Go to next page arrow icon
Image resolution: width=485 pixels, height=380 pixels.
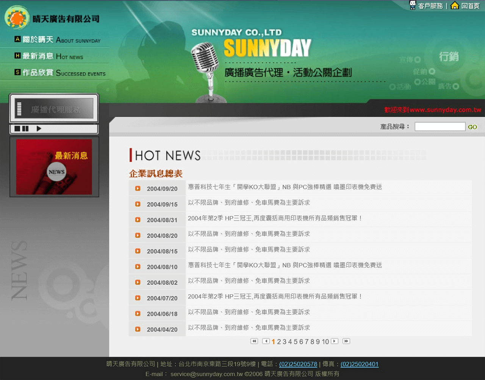[x=334, y=341]
